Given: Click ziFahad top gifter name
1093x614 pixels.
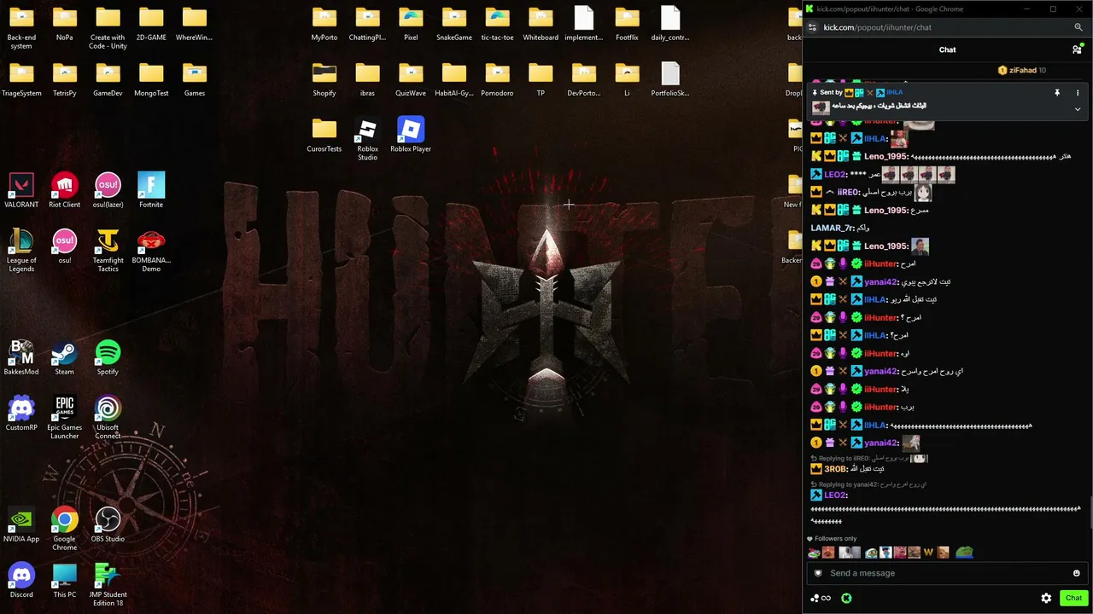Looking at the screenshot, I should coord(1022,70).
